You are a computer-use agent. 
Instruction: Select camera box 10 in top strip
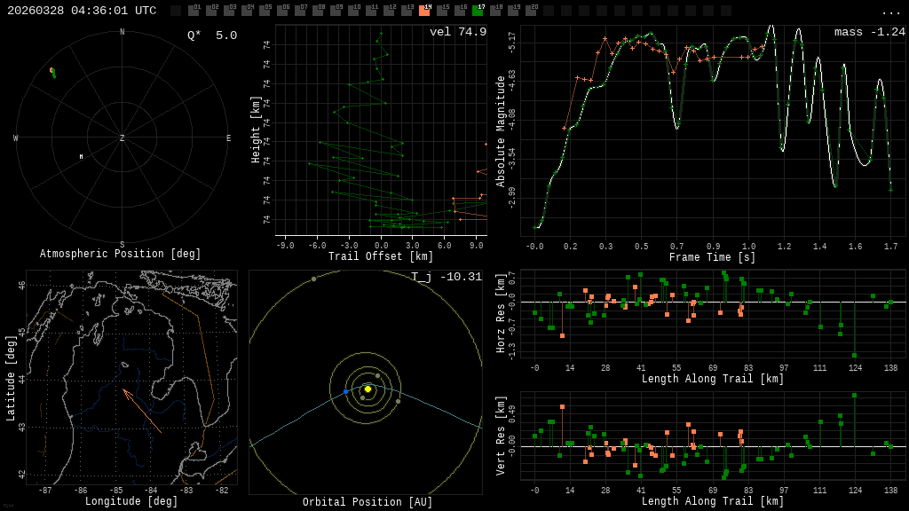pyautogui.click(x=353, y=11)
